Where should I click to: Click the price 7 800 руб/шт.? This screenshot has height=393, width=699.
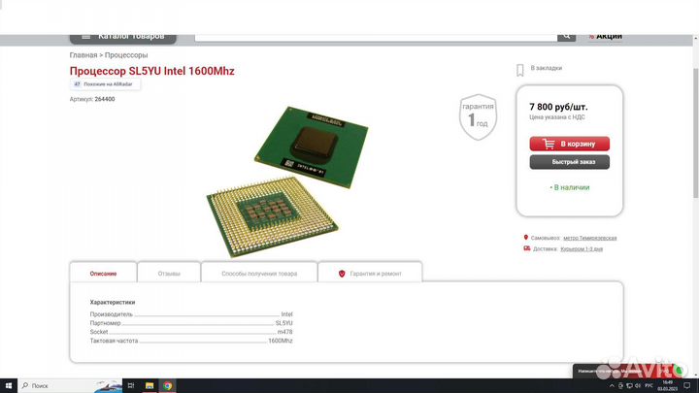558,107
